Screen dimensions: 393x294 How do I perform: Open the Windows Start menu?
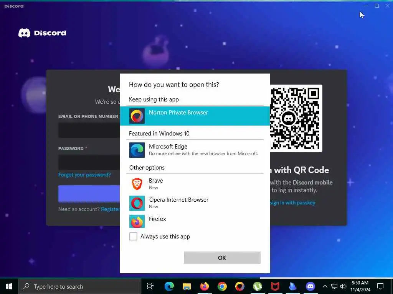pyautogui.click(x=9, y=286)
